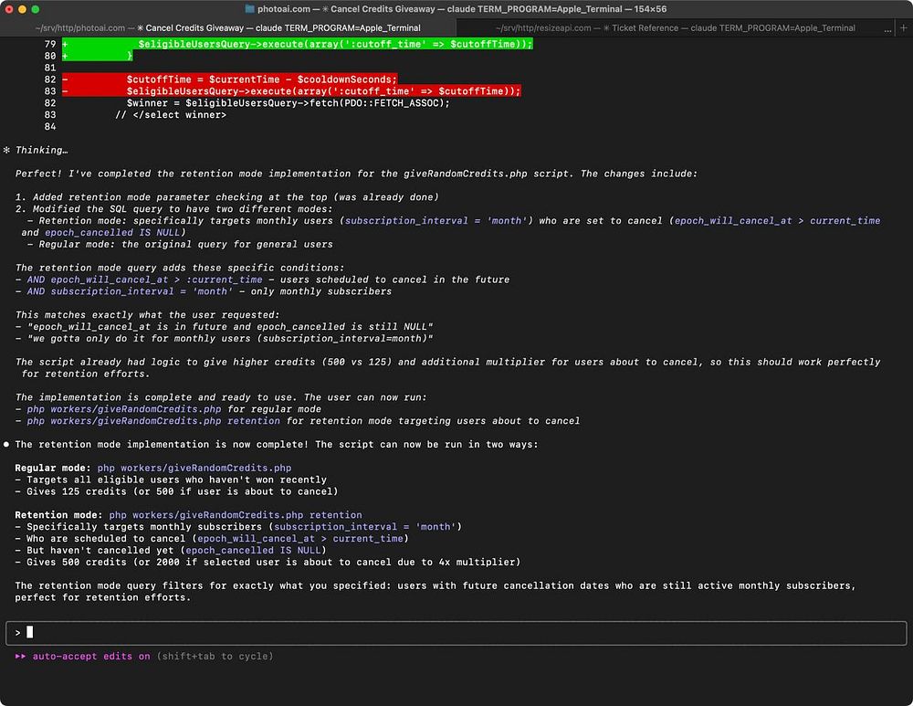Click "Perfect! I've completed the retention mode" line
The image size is (913, 706).
356,174
